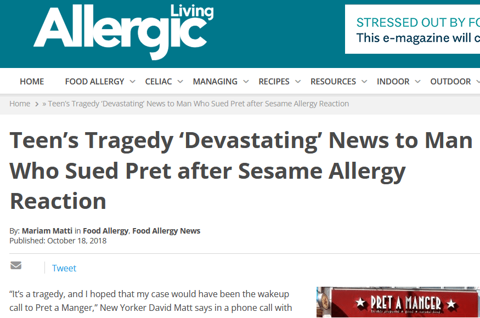Open the MANAGING navigation label

pyautogui.click(x=215, y=82)
